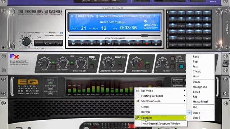Open the repeat playmode dropdown
Image resolution: width=230 pixels, height=129 pixels.
click(48, 43)
